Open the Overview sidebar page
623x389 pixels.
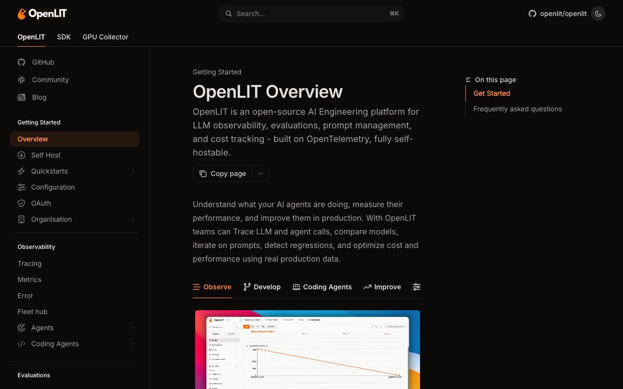[x=74, y=139]
